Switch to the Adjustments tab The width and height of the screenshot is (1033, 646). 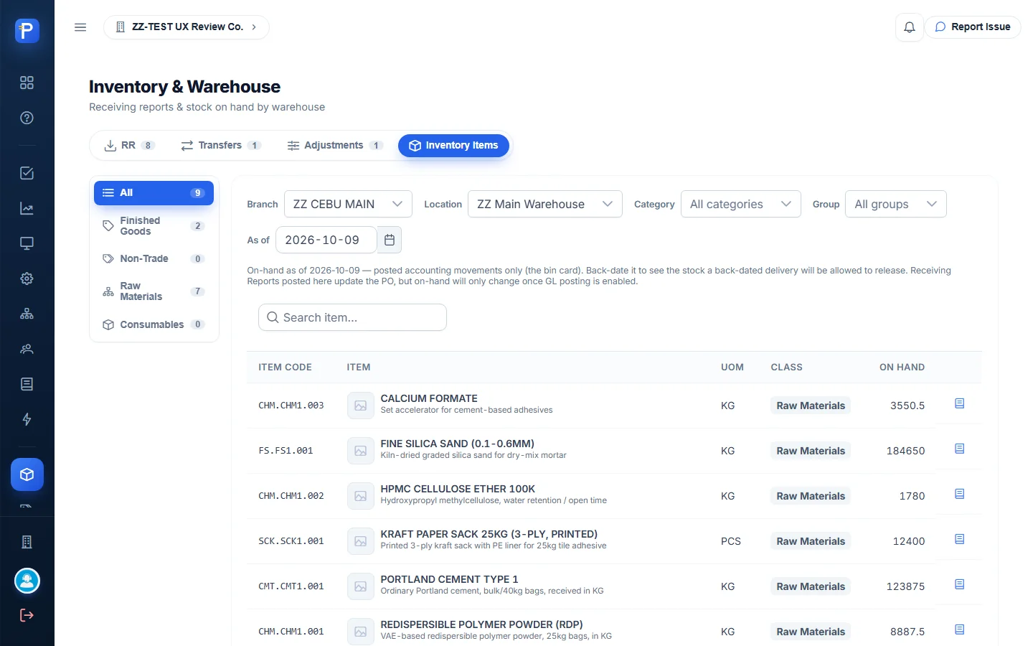coord(334,146)
